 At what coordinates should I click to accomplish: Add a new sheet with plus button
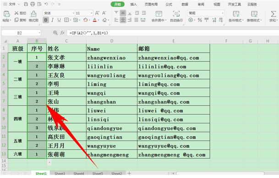129,173
